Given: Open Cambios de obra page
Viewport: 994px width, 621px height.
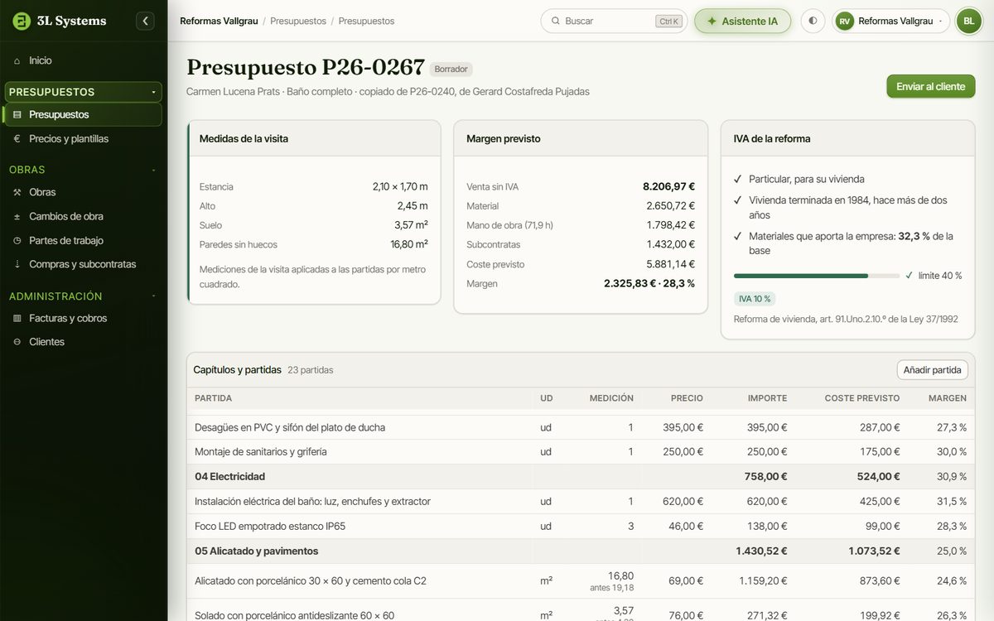Looking at the screenshot, I should coord(83,216).
